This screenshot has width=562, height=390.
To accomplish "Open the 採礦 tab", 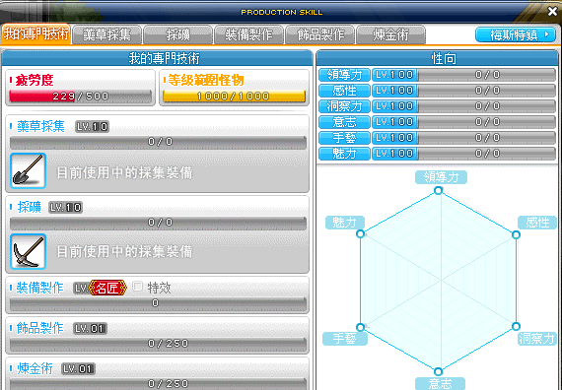I will point(177,35).
